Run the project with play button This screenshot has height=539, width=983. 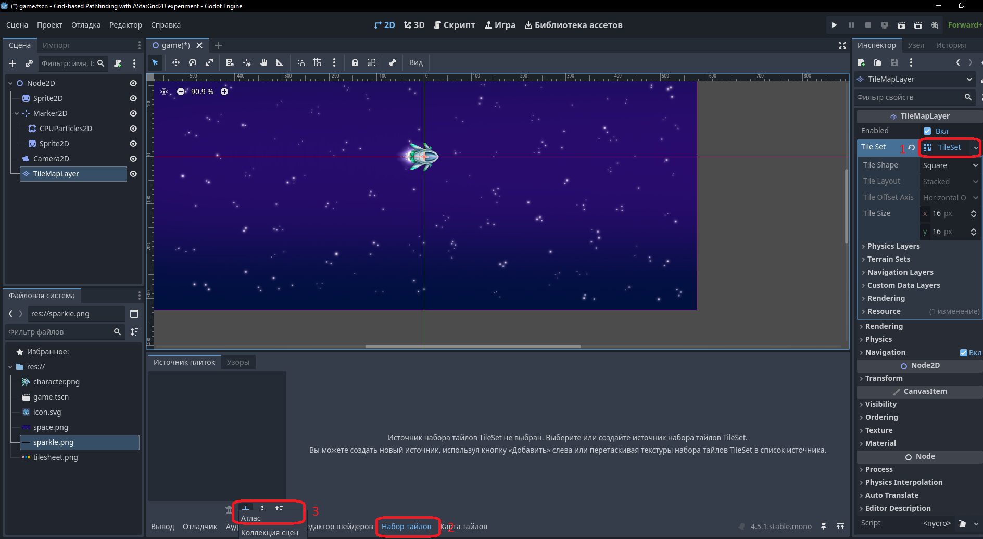834,25
